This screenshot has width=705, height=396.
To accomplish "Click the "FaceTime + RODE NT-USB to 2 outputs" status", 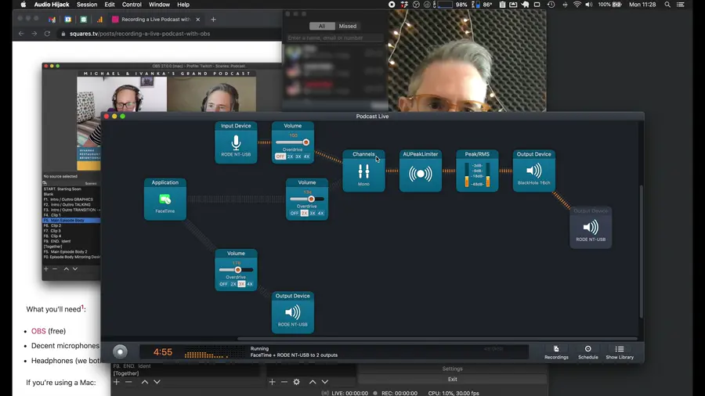I will [x=294, y=355].
